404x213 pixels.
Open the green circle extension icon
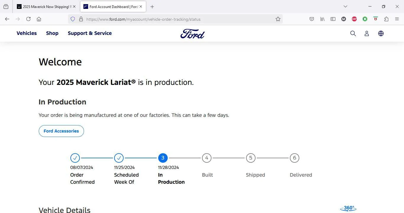pos(365,19)
